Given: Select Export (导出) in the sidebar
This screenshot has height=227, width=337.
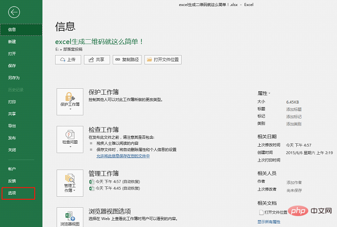Looking at the screenshot, I should coord(12,126).
